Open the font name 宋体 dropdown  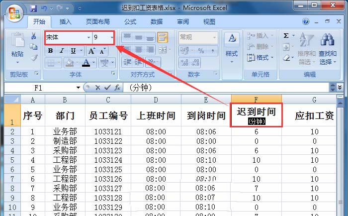[88, 37]
